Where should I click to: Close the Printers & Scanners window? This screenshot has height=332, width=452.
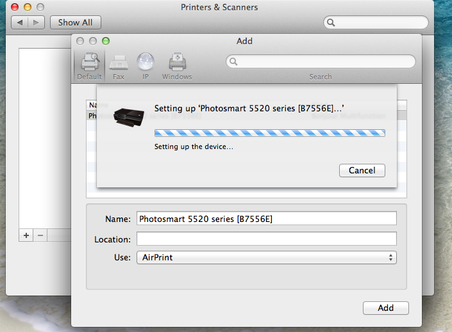pyautogui.click(x=15, y=7)
